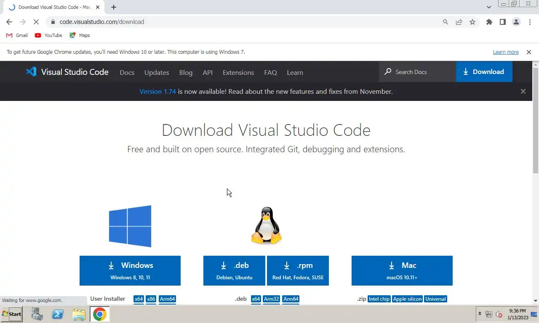Open the Gmail bookmark
Image resolution: width=539 pixels, height=323 pixels.
17,35
